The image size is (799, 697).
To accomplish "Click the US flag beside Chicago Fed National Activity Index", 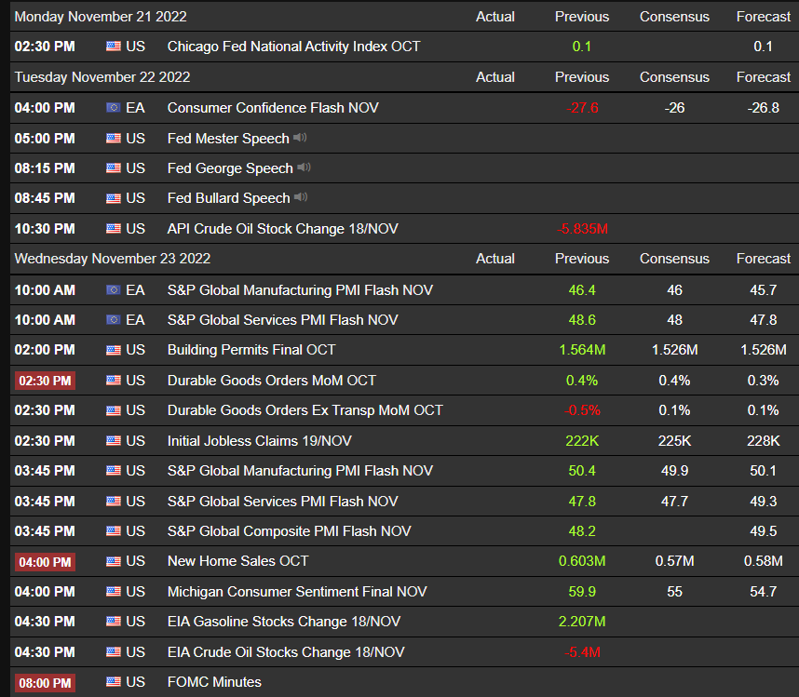I will [114, 47].
